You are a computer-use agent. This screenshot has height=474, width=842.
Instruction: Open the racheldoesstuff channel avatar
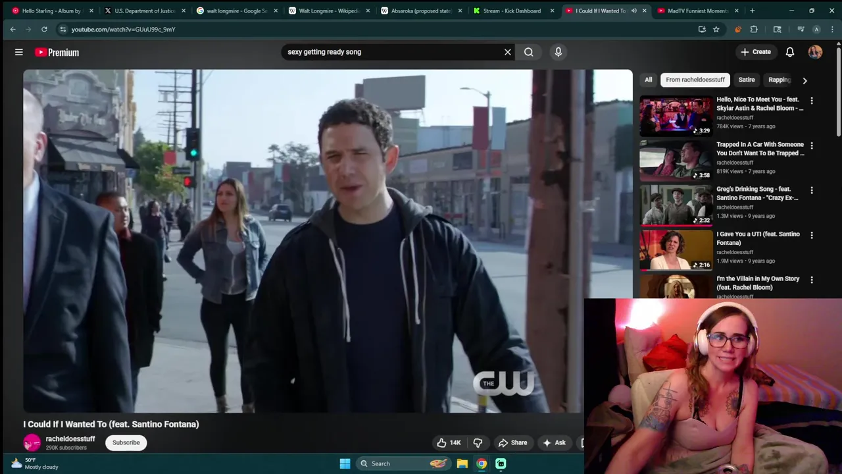point(32,443)
